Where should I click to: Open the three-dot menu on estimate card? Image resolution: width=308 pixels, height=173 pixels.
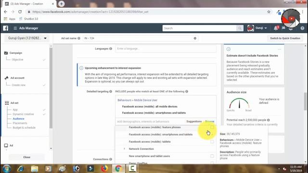click(279, 49)
